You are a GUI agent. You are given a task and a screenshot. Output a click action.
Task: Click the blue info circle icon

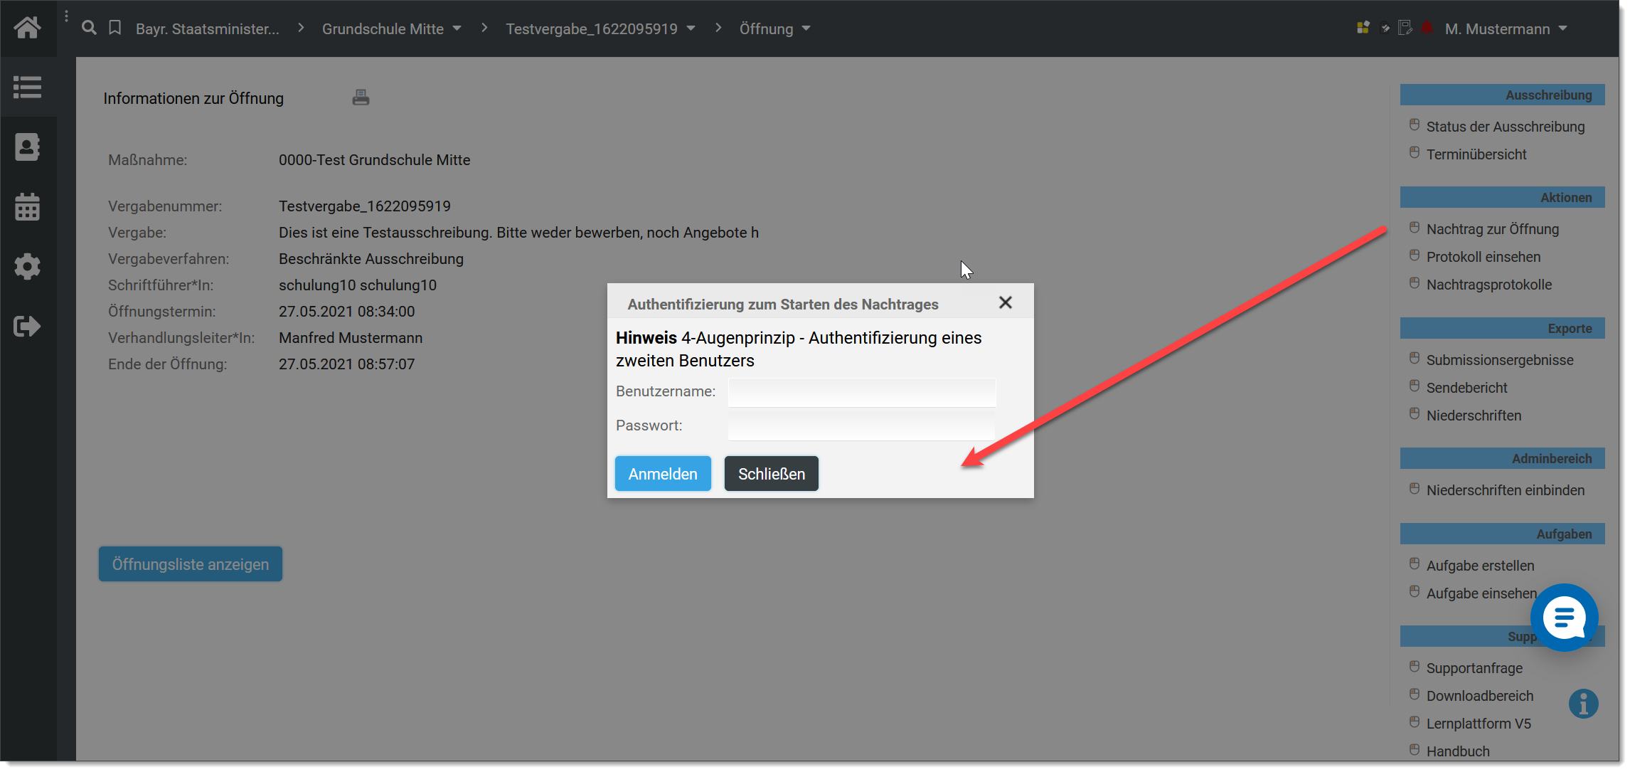(1583, 704)
